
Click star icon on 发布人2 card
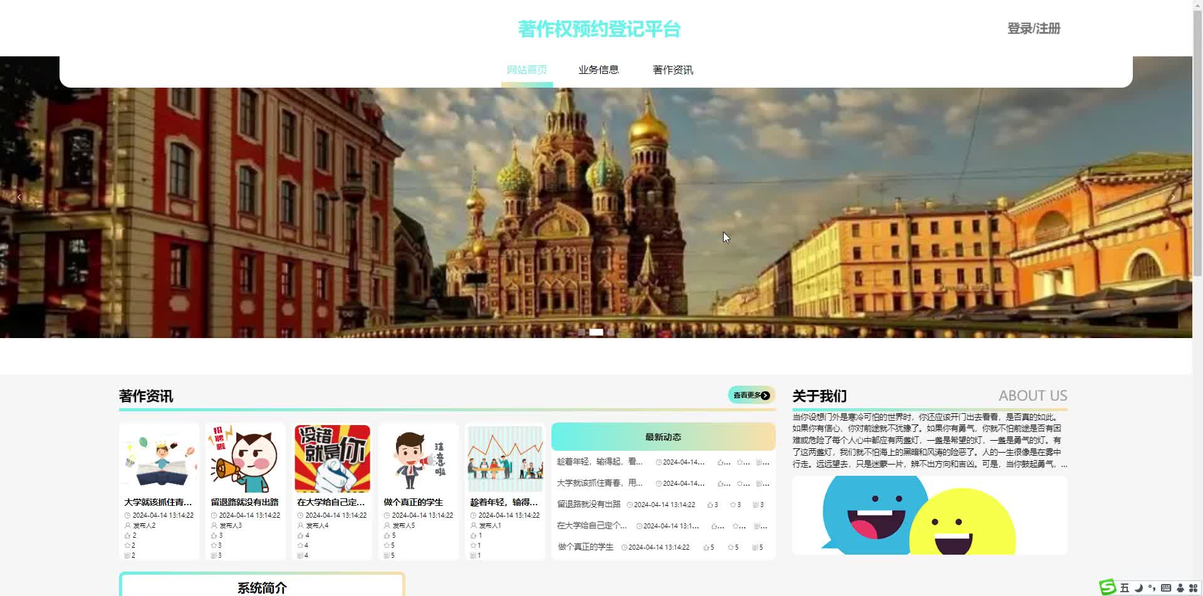coord(128,546)
